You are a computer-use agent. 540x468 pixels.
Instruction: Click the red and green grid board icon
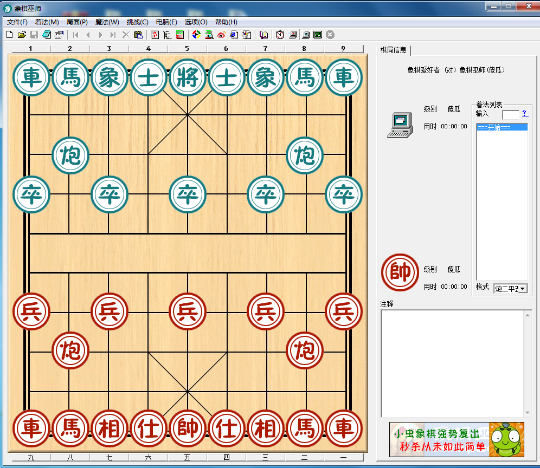(180, 35)
